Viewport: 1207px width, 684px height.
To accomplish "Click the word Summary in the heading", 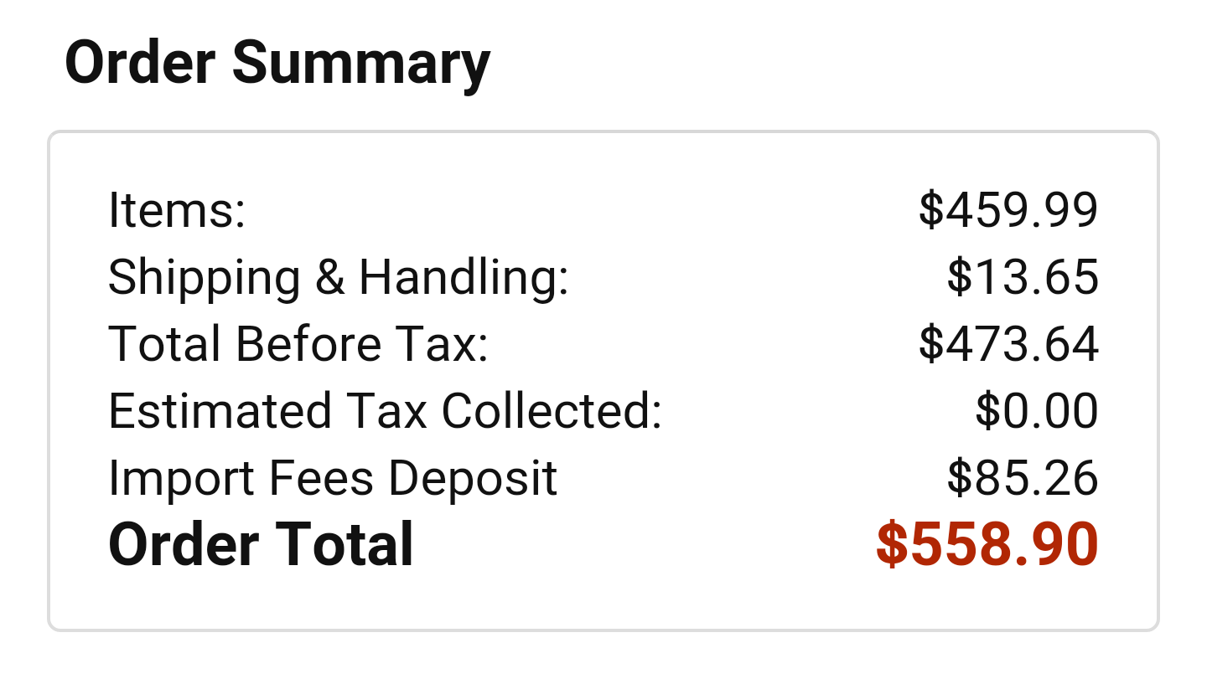I will (x=361, y=64).
